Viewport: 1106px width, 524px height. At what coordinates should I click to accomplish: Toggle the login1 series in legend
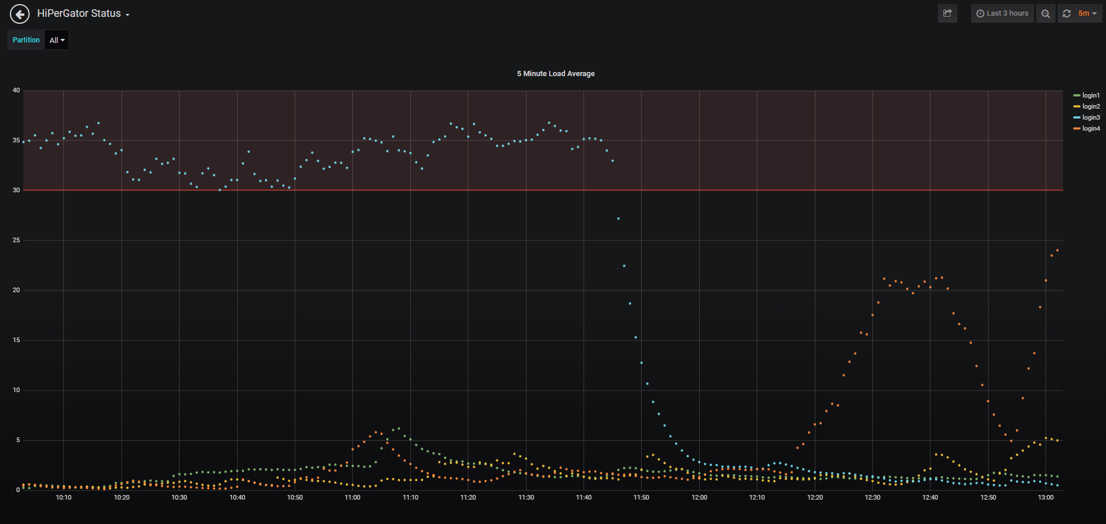tap(1090, 95)
